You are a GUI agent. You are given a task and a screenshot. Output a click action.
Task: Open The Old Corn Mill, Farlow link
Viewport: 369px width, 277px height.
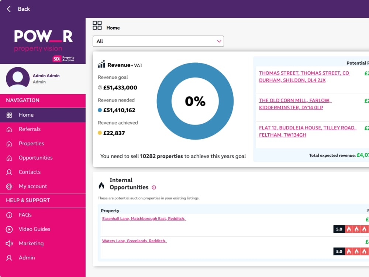(x=295, y=104)
